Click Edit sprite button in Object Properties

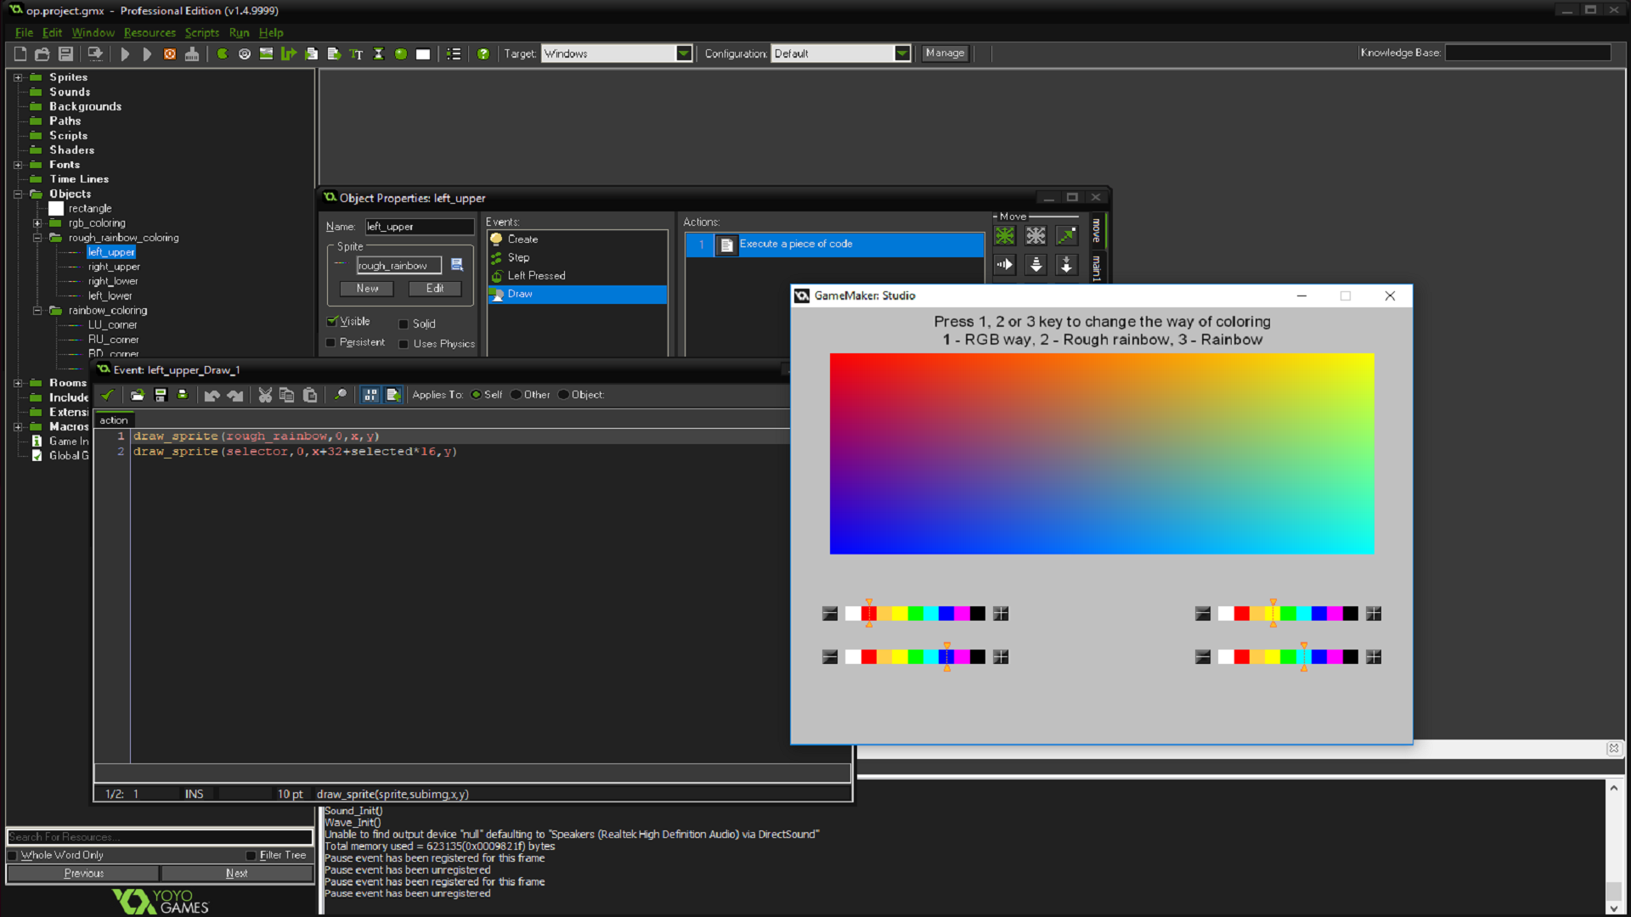pyautogui.click(x=434, y=289)
